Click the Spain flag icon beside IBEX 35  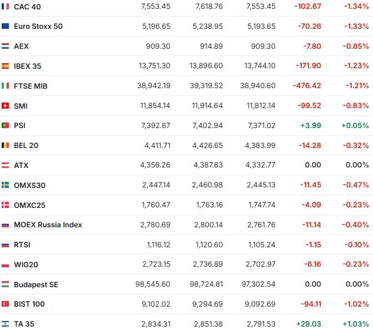(x=5, y=66)
